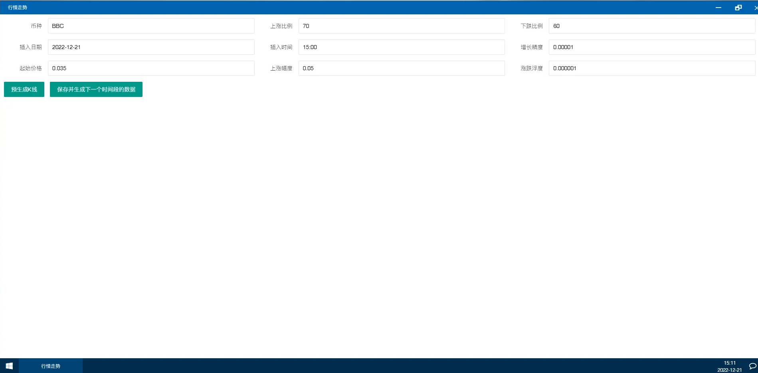Viewport: 758px width, 373px height.
Task: Click 保存并生成下一个时间段的数据 button
Action: point(96,89)
